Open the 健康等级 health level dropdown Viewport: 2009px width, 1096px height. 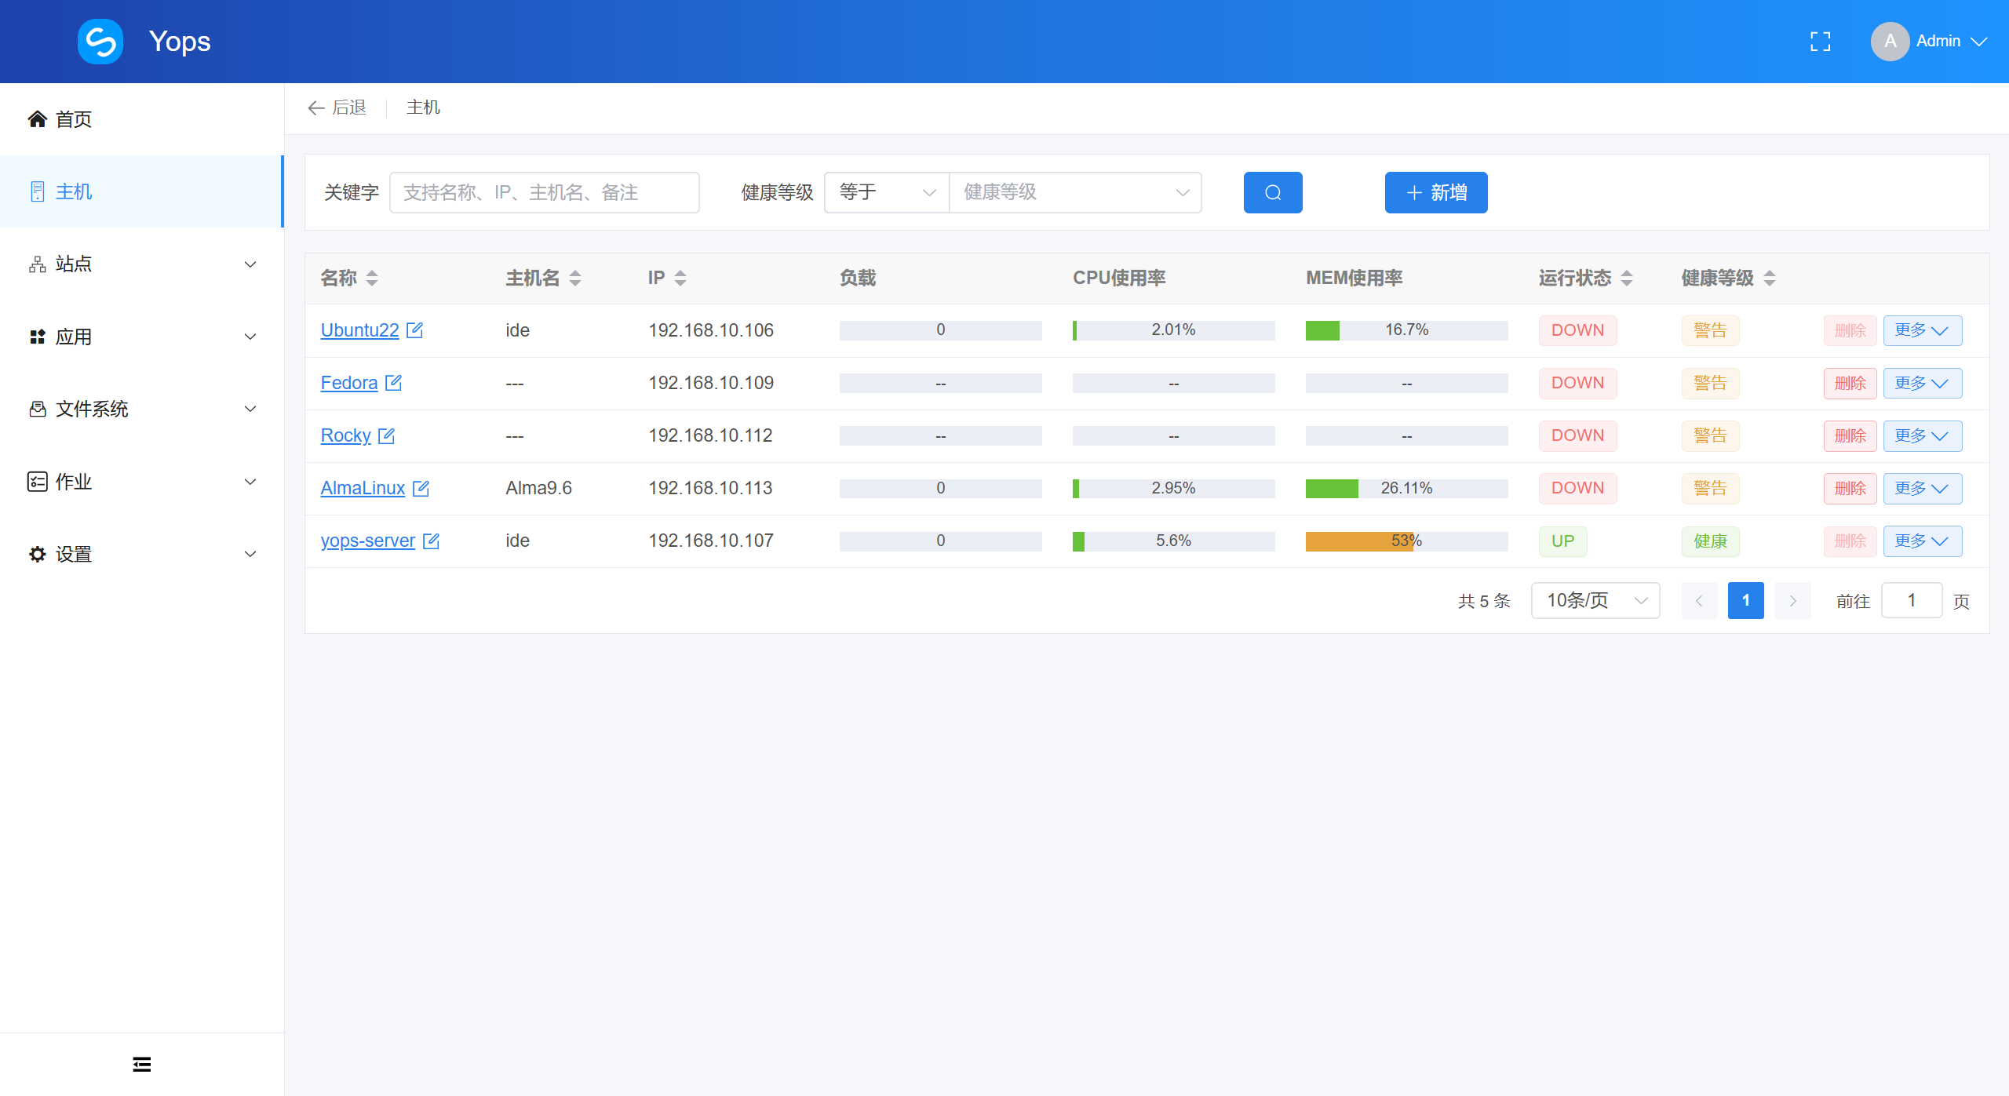(1076, 192)
